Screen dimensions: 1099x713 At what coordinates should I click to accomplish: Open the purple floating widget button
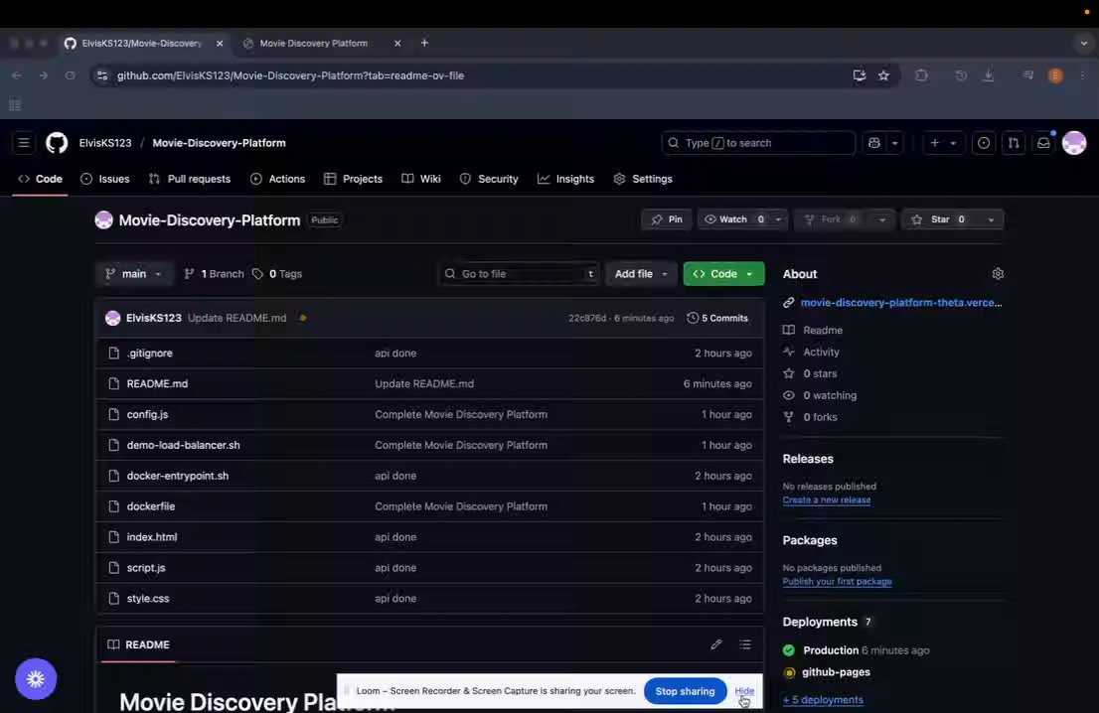point(36,678)
